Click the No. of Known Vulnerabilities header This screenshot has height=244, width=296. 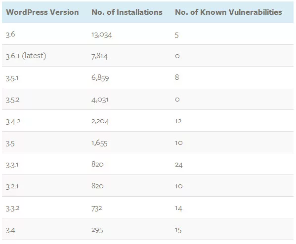pos(228,12)
